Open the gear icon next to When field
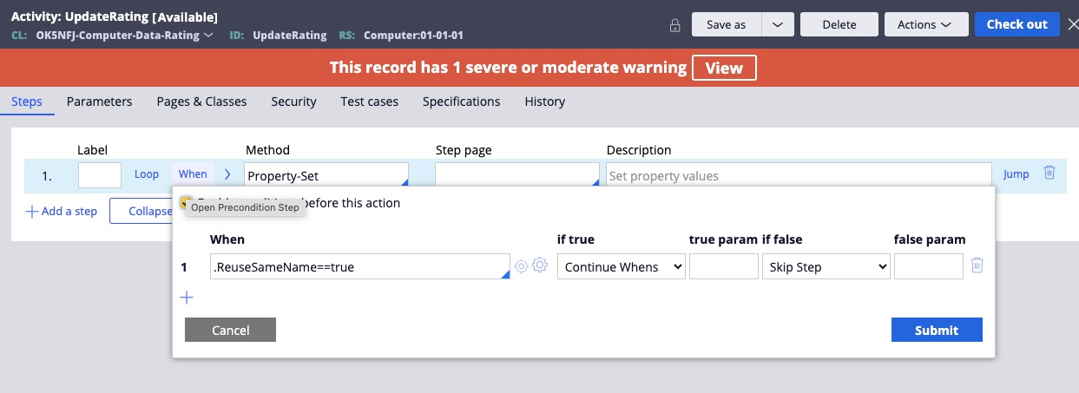Image resolution: width=1079 pixels, height=393 pixels. point(539,266)
